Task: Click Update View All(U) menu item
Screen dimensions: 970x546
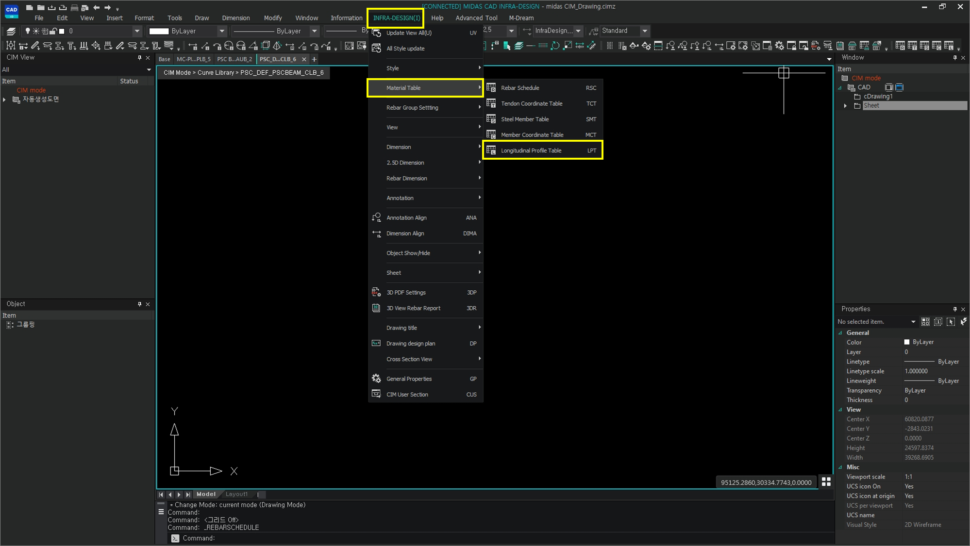Action: tap(426, 33)
